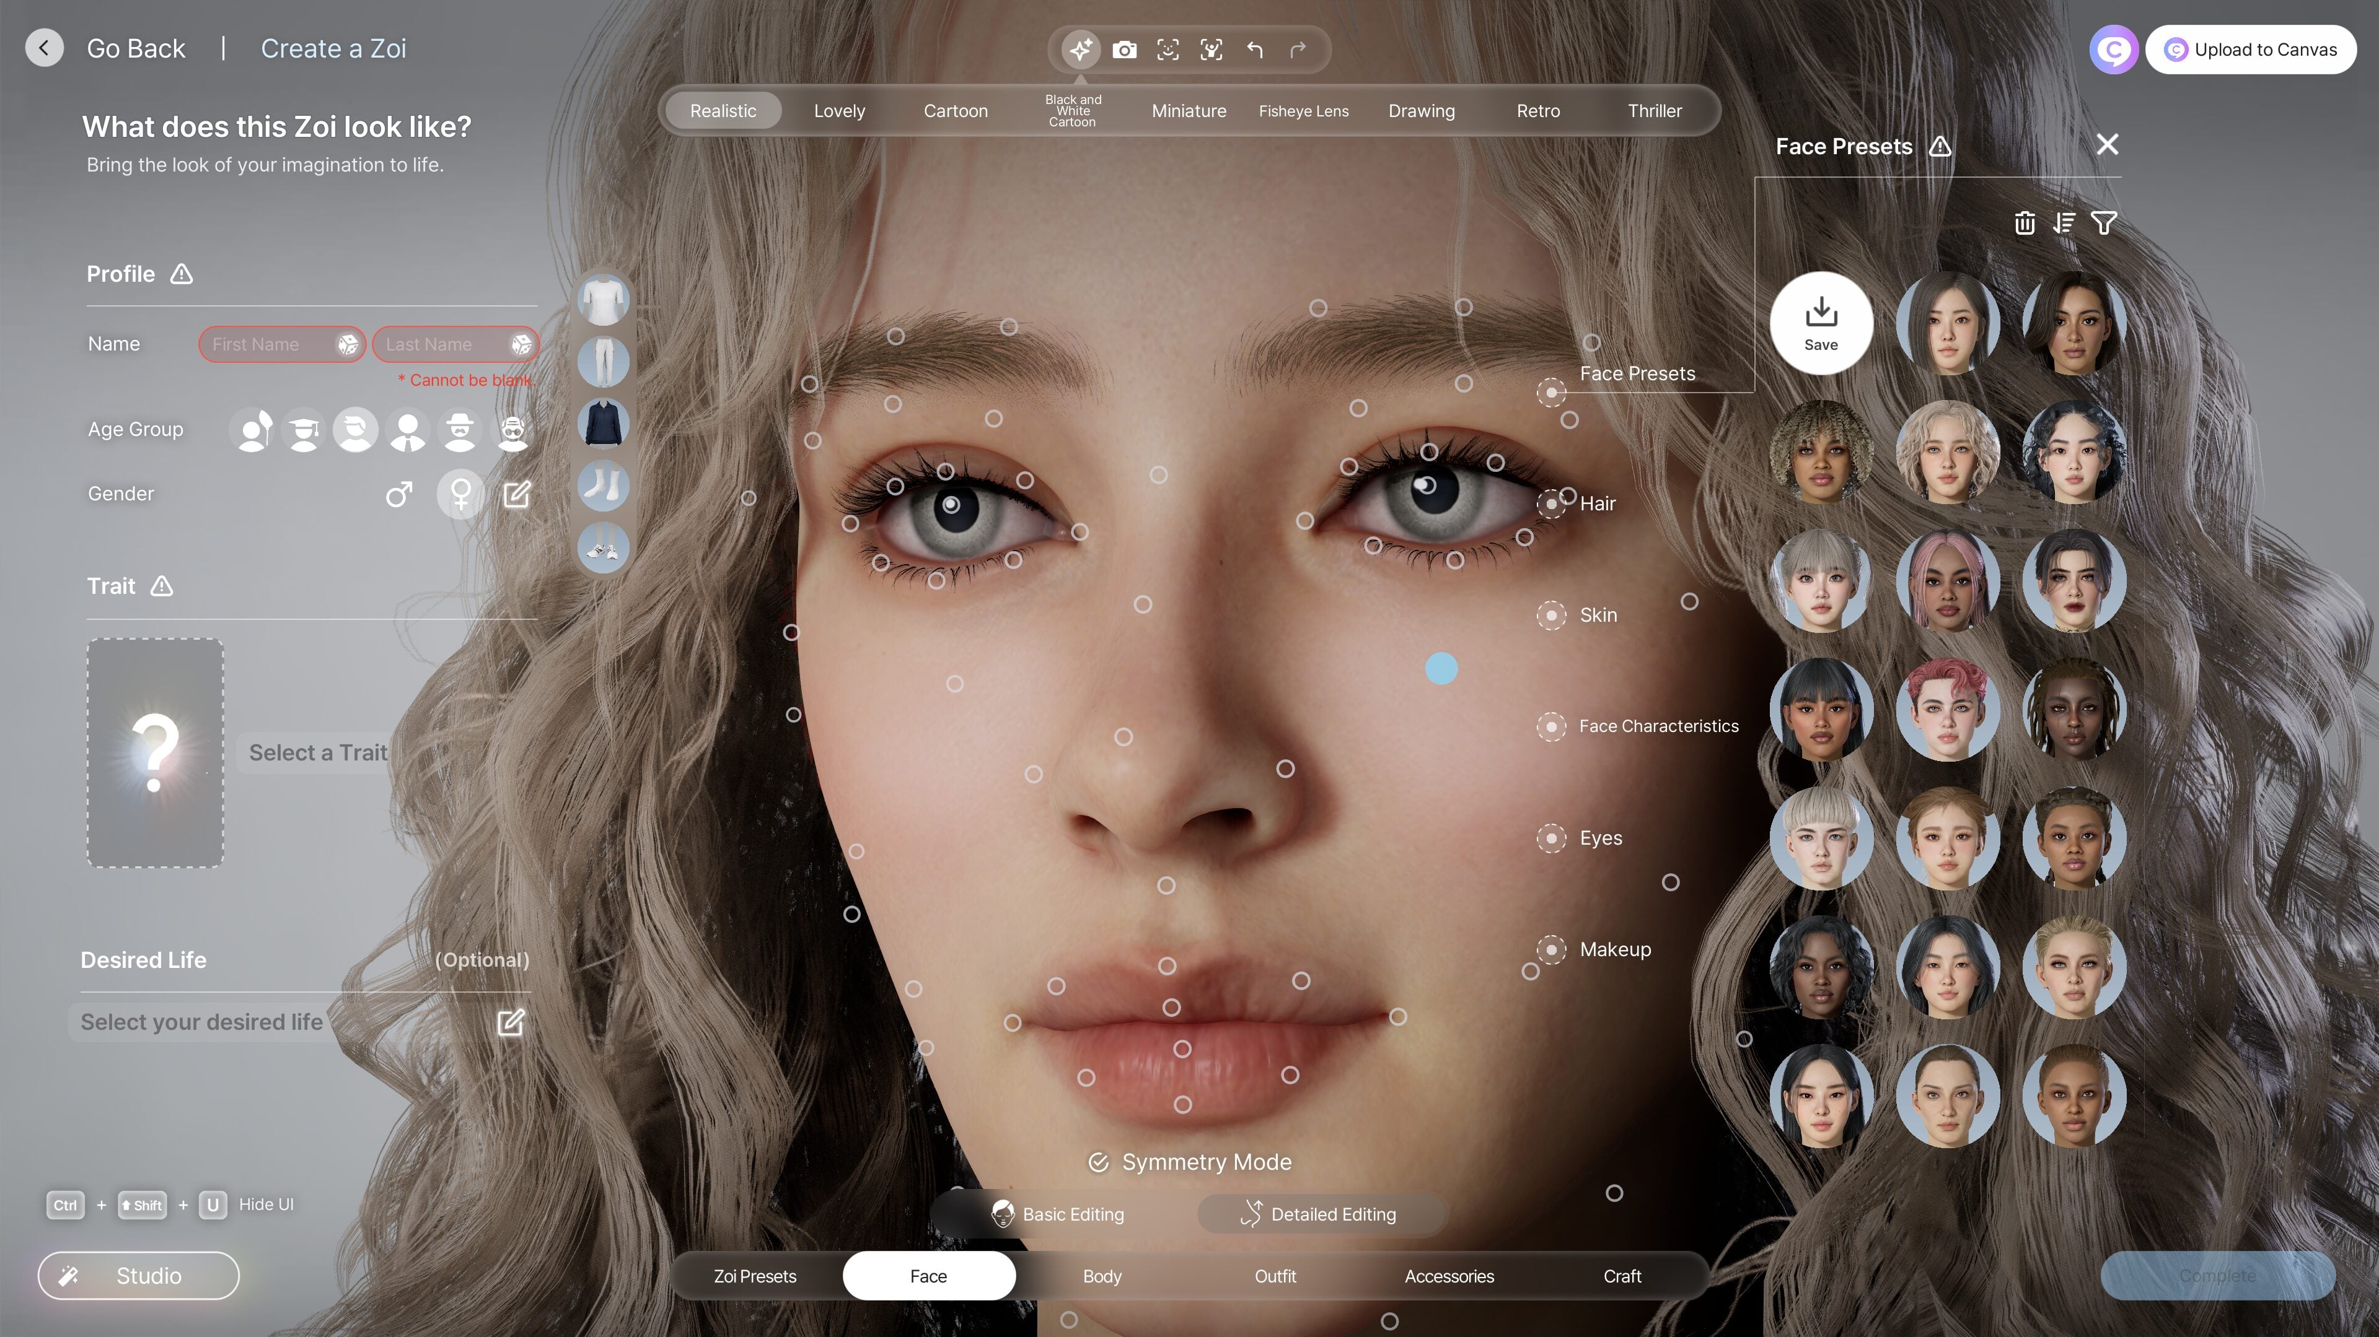Expand the Makeup category node
2379x1337 pixels.
1552,949
